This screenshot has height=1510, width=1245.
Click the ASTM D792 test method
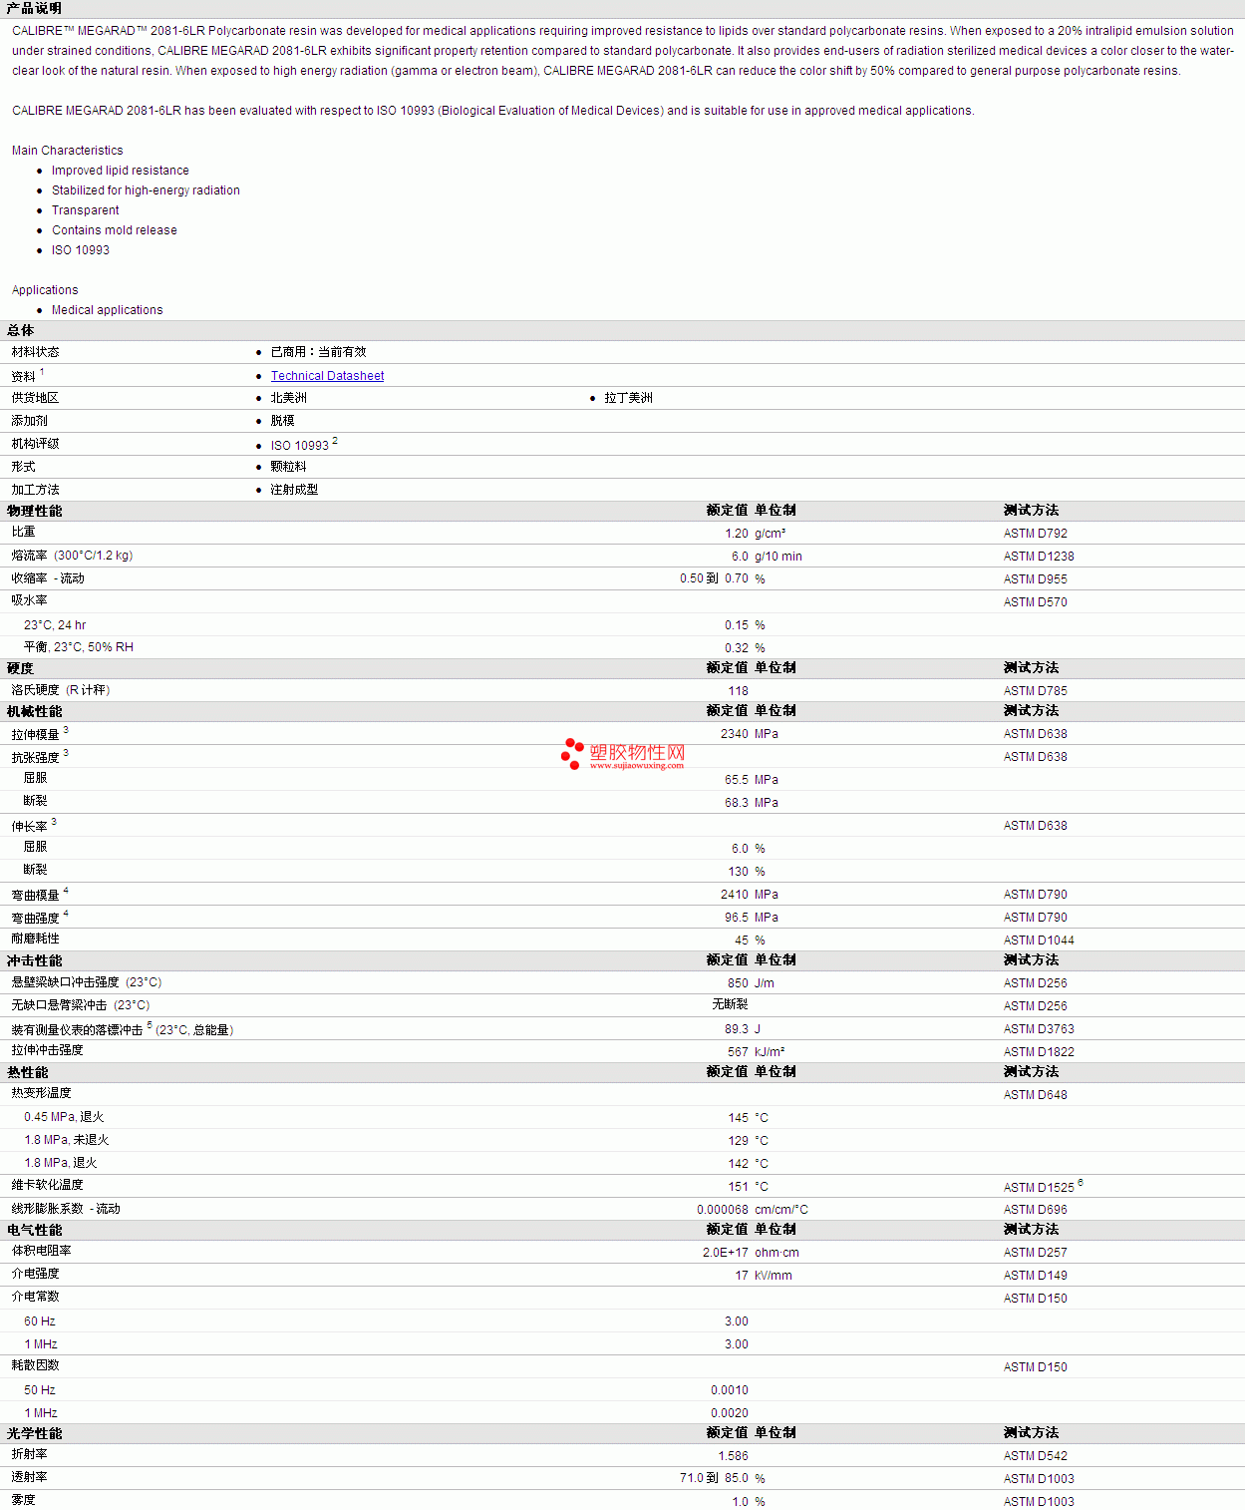point(1035,534)
